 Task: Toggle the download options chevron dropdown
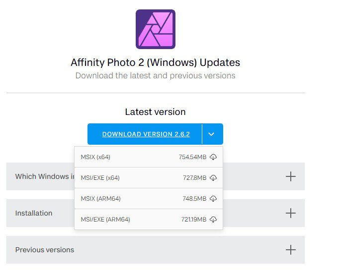212,134
